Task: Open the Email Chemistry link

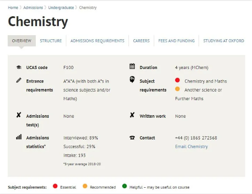Action: (x=191, y=147)
